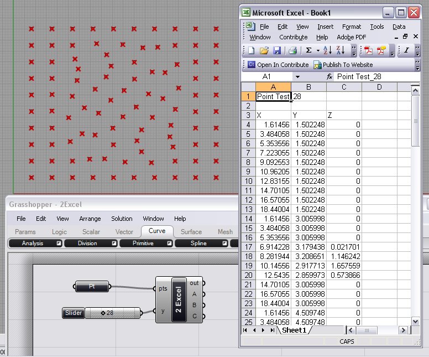Expand the Primitive panel in Grasshopper
Image resolution: width=429 pixels, height=357 pixels.
(169, 243)
